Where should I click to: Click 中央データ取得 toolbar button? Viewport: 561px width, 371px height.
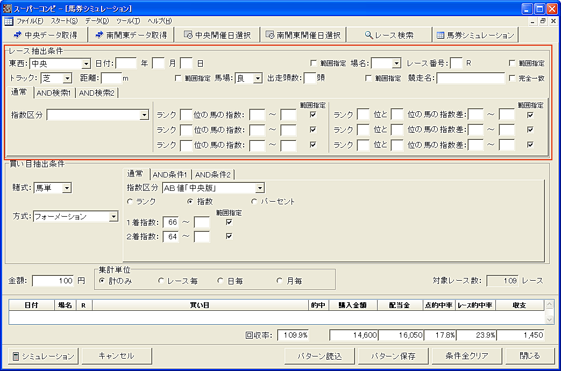pyautogui.click(x=45, y=35)
